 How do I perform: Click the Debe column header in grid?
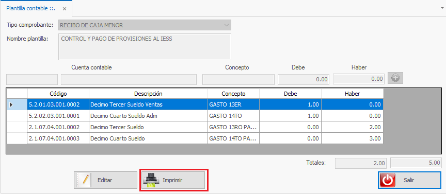(291, 94)
